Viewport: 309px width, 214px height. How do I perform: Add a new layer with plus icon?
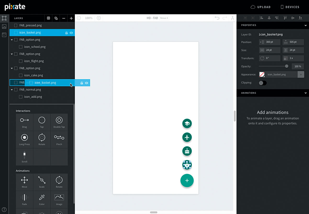tap(71, 18)
